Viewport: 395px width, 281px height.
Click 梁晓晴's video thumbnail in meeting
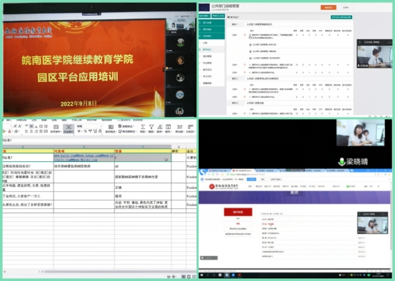pyautogui.click(x=360, y=133)
